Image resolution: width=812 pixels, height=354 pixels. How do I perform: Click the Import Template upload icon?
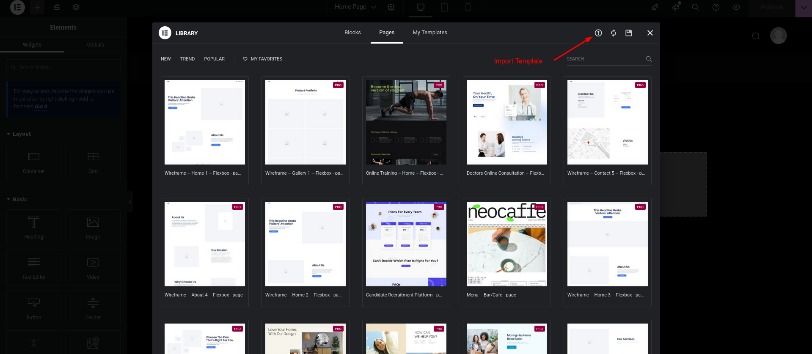pyautogui.click(x=598, y=33)
